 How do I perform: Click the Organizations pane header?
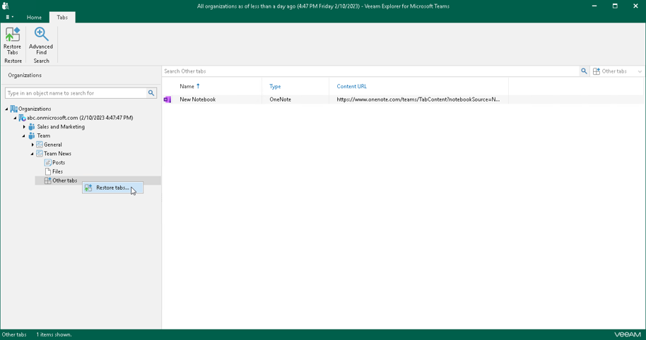[25, 75]
